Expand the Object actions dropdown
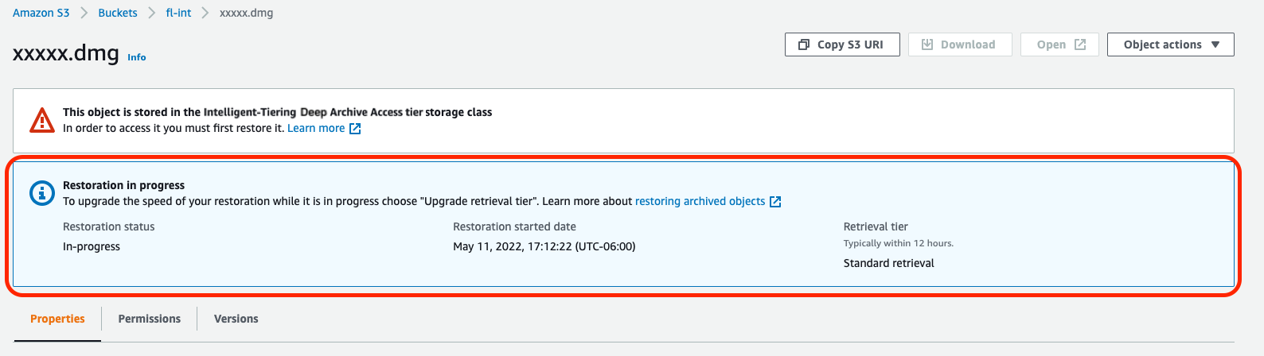 tap(1170, 44)
